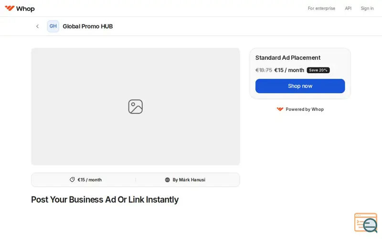Click the crossed-out €18.75 price
The height and width of the screenshot is (239, 382).
pyautogui.click(x=264, y=70)
